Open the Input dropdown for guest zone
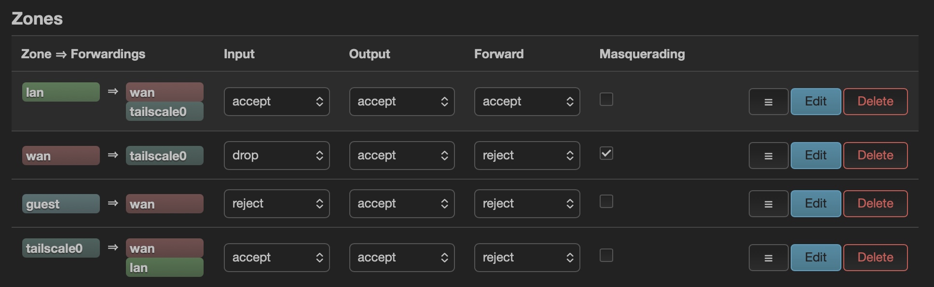 (276, 204)
